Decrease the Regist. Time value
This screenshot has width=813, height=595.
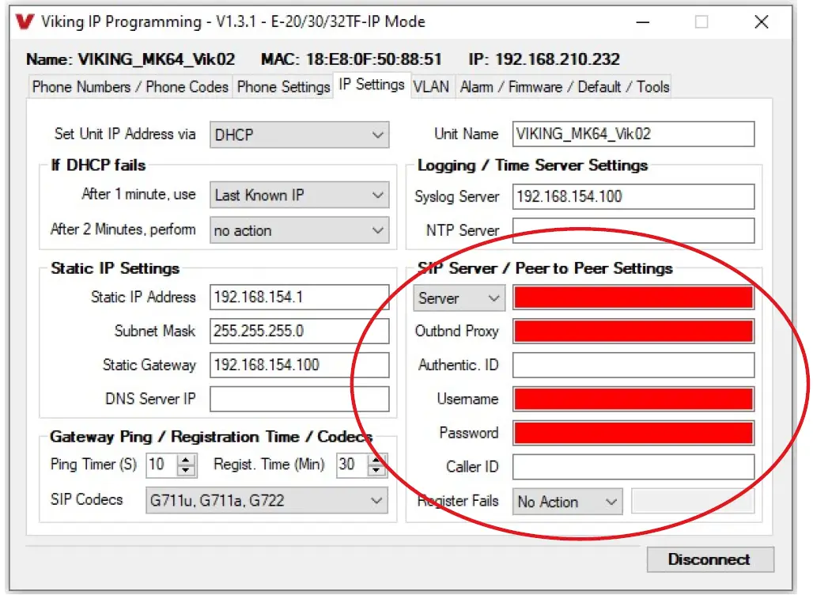(376, 471)
